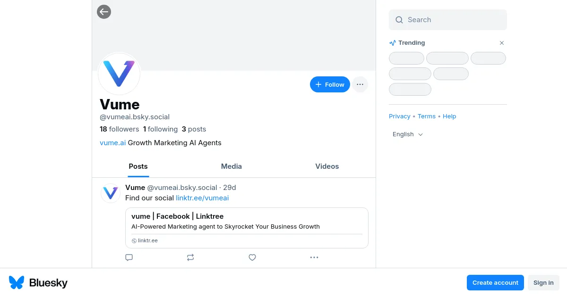
Task: Open the vume.ai link in bio
Action: (x=112, y=143)
